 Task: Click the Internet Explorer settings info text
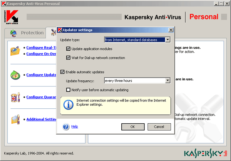pyautogui.click(x=121, y=103)
